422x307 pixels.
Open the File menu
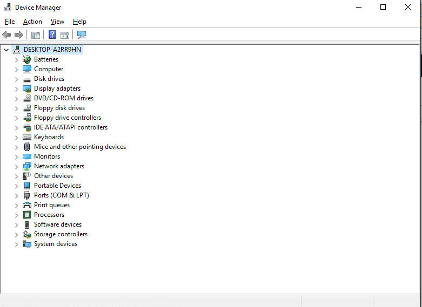coord(10,22)
